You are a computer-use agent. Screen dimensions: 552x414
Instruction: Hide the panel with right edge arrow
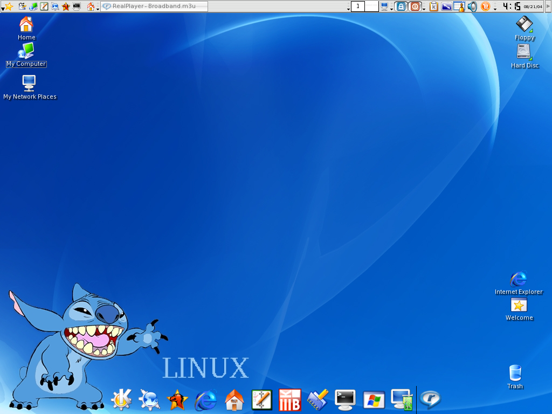click(x=548, y=6)
